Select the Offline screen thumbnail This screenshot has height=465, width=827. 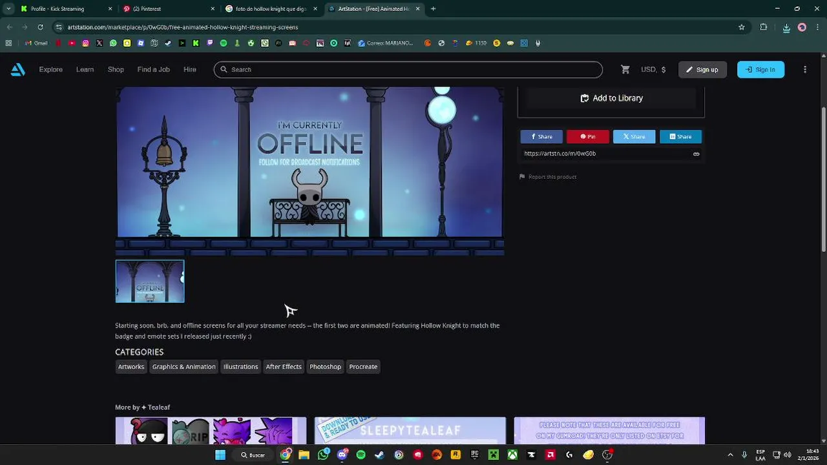click(x=150, y=282)
